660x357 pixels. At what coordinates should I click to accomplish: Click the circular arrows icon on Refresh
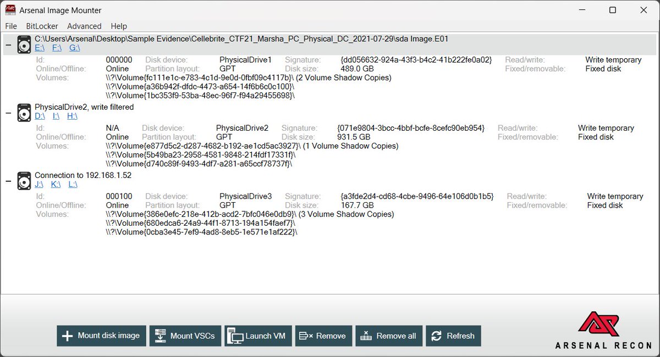click(437, 336)
